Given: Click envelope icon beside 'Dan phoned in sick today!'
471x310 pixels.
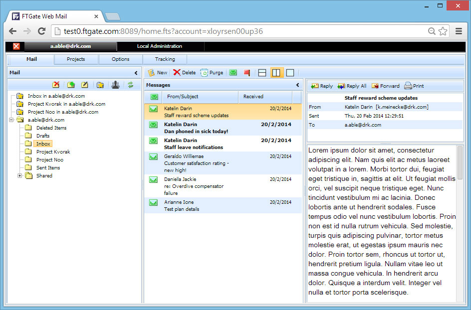Looking at the screenshot, I should pos(154,125).
